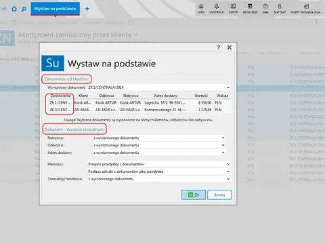Click the background window help question mark
325x244 pixels.
316,22
